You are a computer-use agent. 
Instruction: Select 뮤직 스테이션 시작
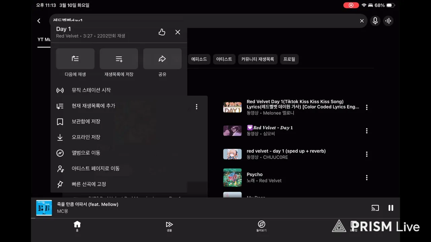[119, 90]
